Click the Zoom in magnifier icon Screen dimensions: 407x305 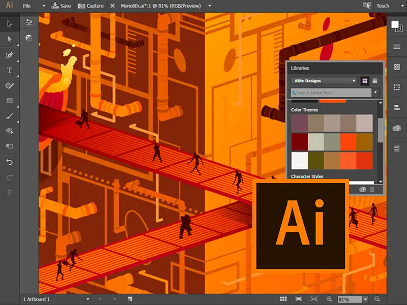coord(329,299)
